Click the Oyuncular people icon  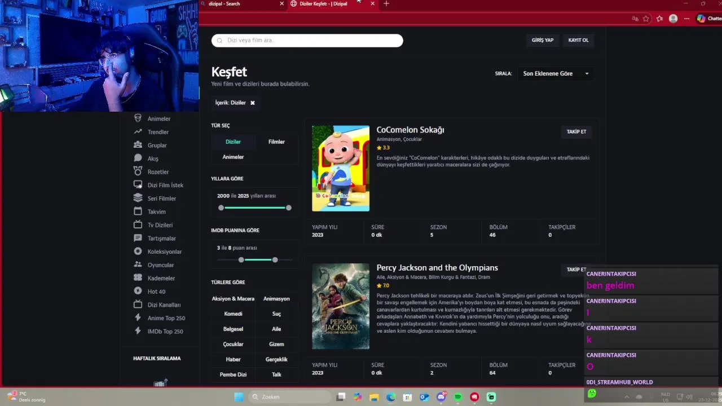[x=138, y=264]
